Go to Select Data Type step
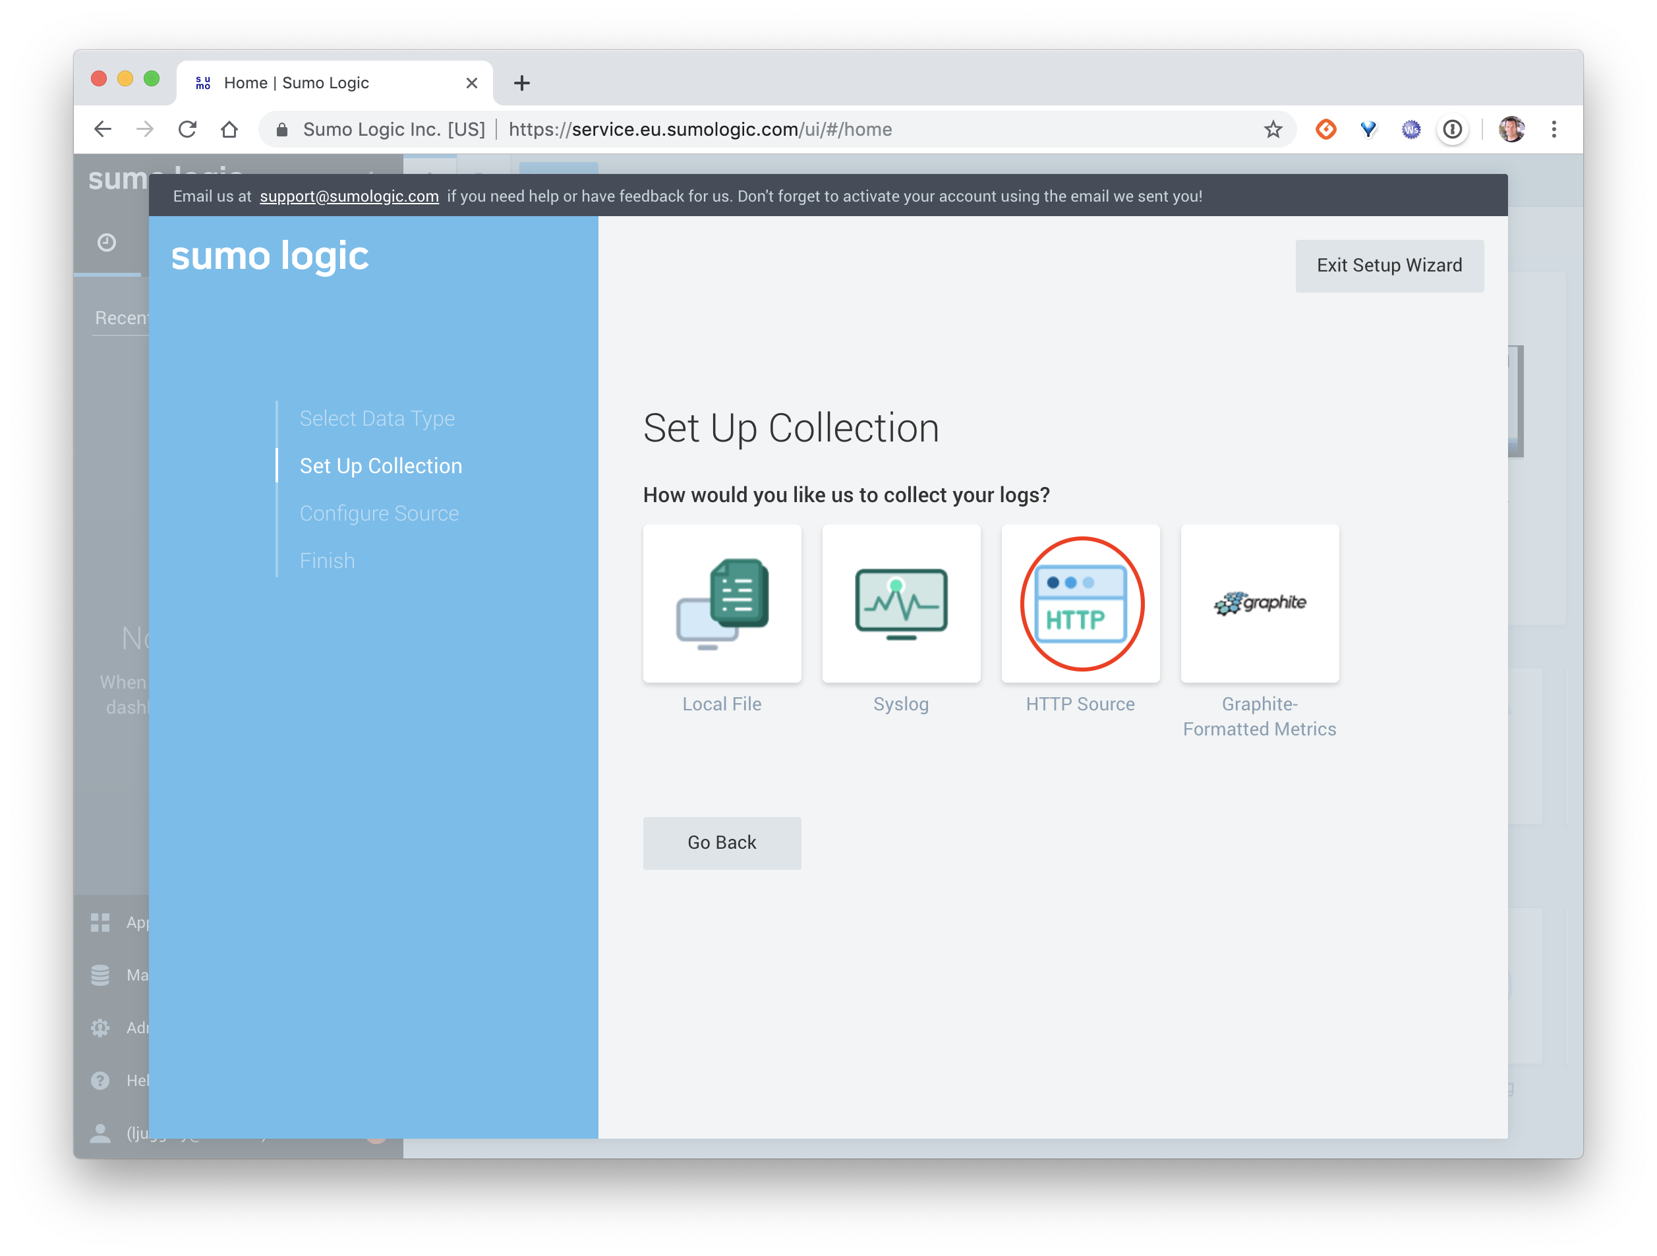This screenshot has width=1657, height=1256. [x=377, y=418]
